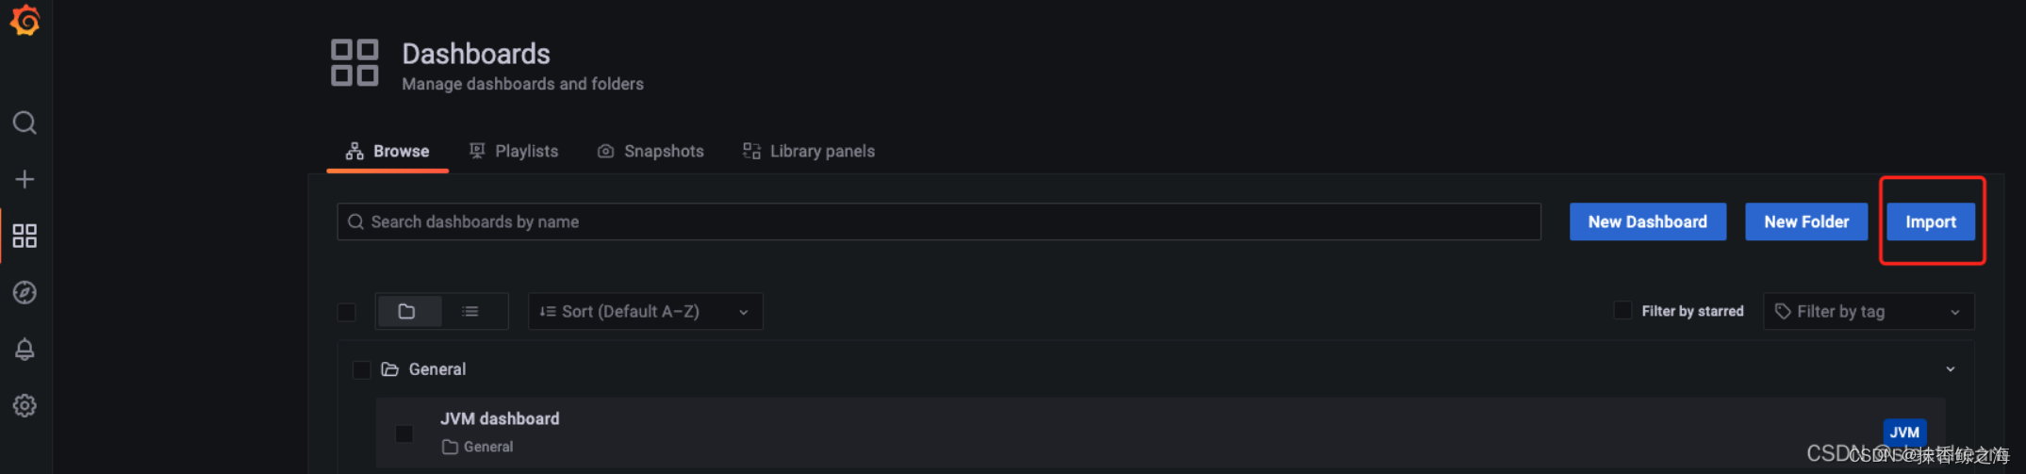The height and width of the screenshot is (474, 2026).
Task: Switch to folder view layout
Action: pos(407,312)
